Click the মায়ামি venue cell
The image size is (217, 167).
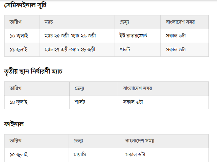pos(94,155)
